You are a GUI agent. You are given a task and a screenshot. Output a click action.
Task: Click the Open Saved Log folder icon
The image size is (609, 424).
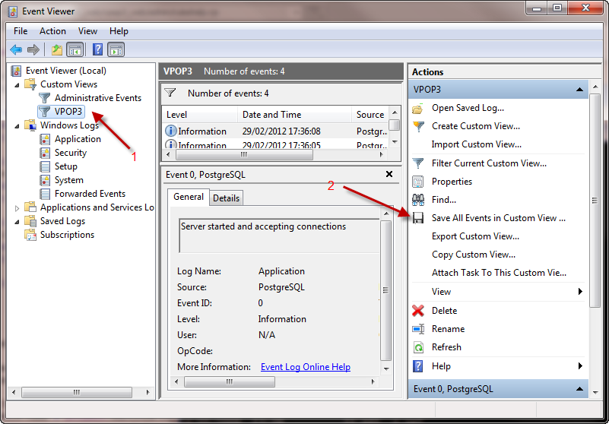coord(418,109)
